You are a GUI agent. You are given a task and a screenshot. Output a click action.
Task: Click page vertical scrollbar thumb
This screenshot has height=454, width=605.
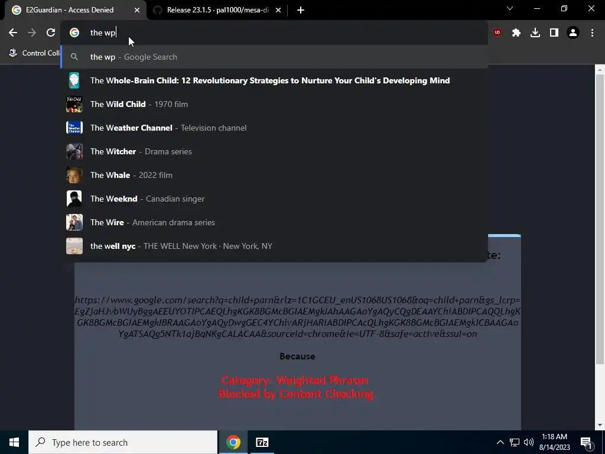pos(600,219)
